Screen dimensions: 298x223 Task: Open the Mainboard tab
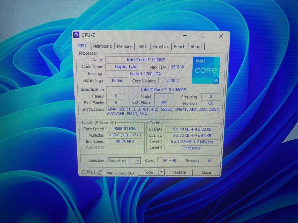coord(103,46)
